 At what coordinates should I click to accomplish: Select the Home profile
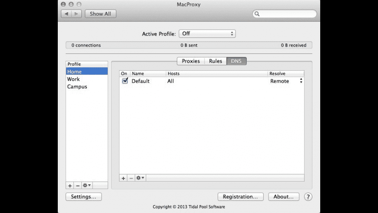tap(87, 71)
